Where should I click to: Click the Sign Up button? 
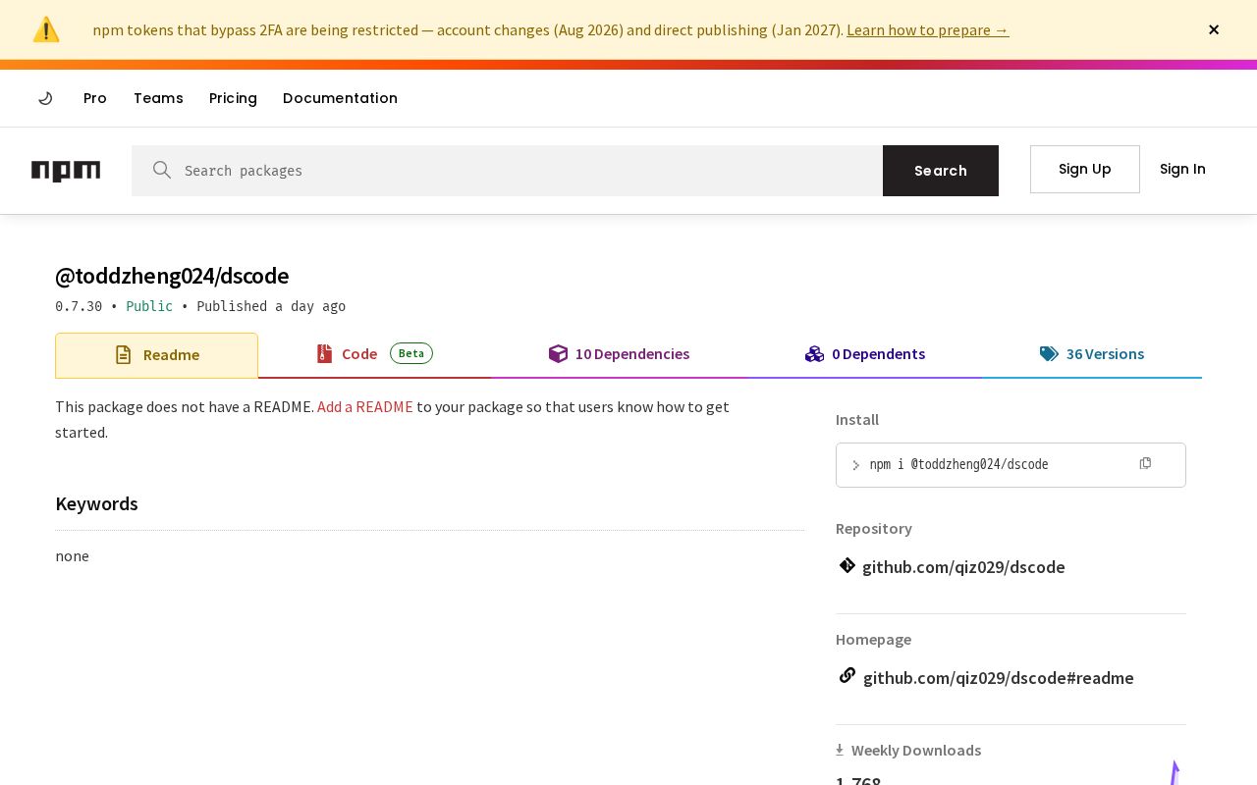click(x=1085, y=169)
